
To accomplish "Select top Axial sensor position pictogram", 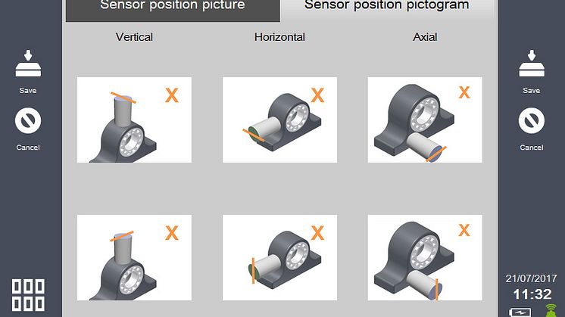I will coord(424,120).
